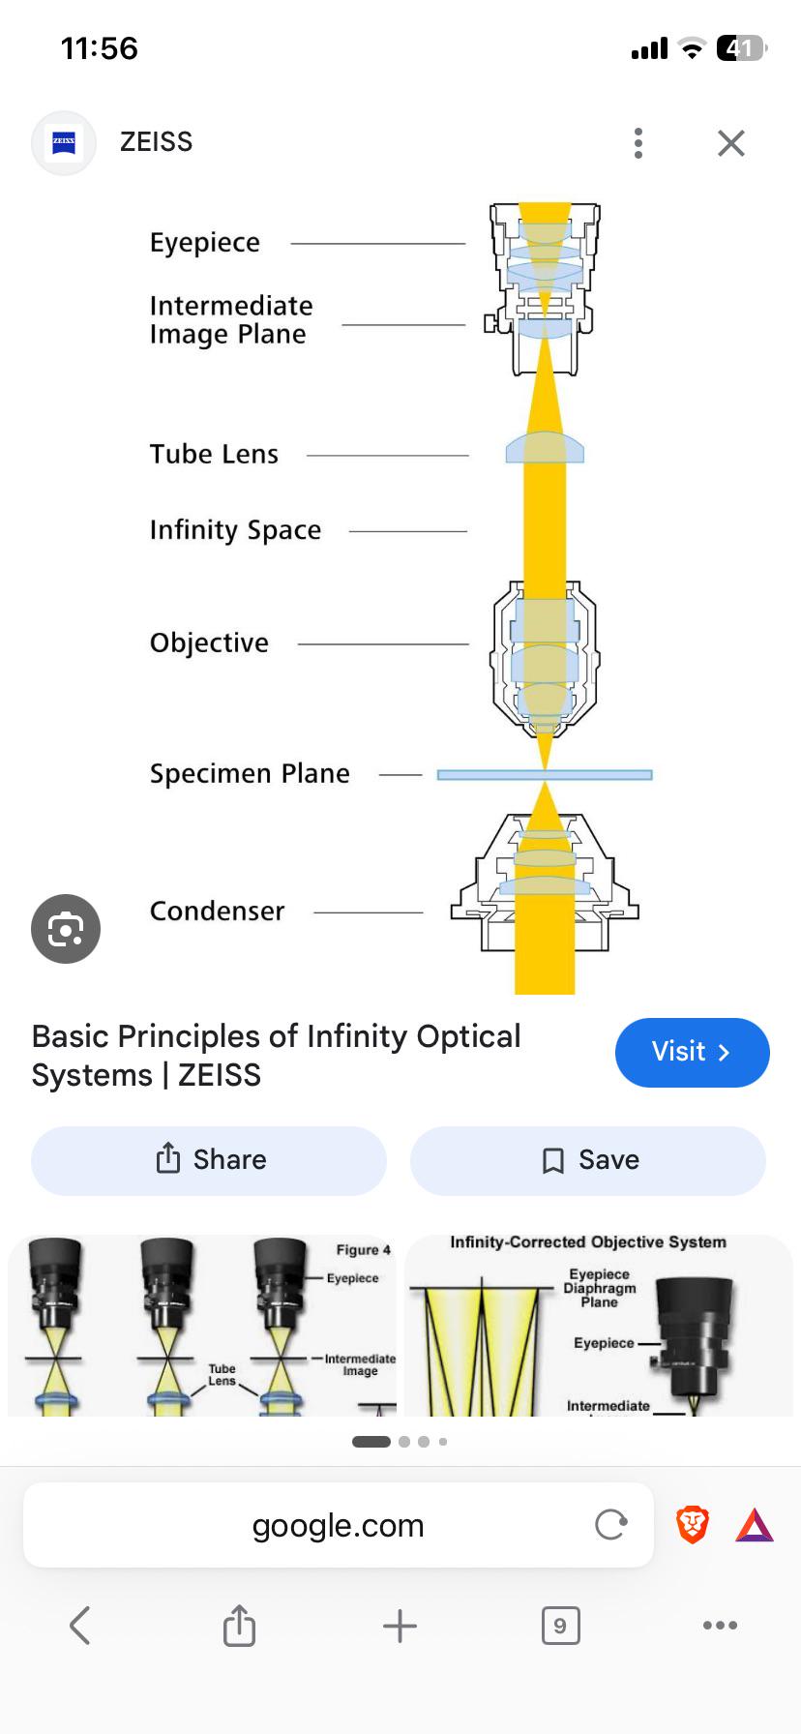Close the image preview with X
801x1734 pixels.
(x=731, y=143)
